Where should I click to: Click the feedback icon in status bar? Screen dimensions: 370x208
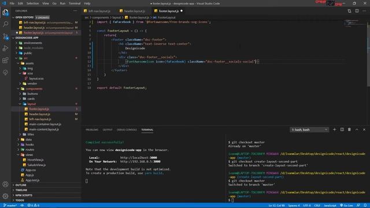pyautogui.click(x=358, y=206)
